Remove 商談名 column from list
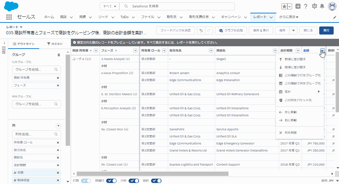 [58, 158]
